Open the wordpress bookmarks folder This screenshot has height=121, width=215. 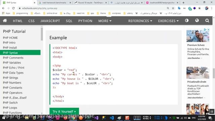pyautogui.click(x=115, y=13)
